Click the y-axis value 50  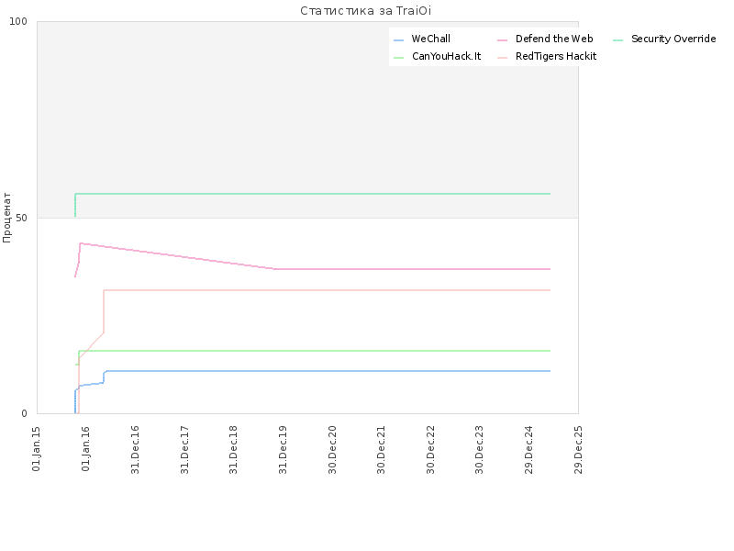[x=21, y=218]
